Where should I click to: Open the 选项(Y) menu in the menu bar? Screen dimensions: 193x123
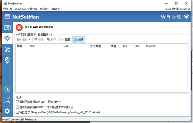[x=44, y=9]
